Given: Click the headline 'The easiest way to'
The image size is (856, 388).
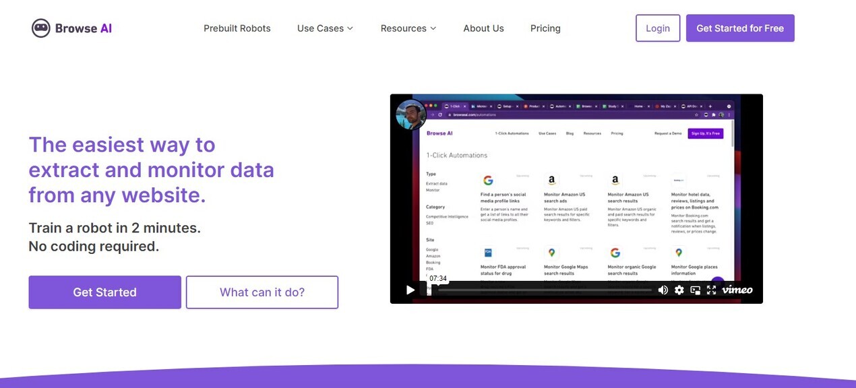Looking at the screenshot, I should pos(122,145).
